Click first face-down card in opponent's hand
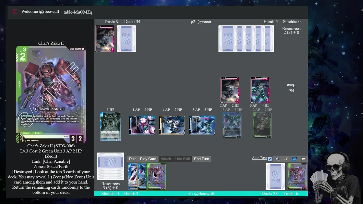The width and height of the screenshot is (363, 204). tap(228, 39)
